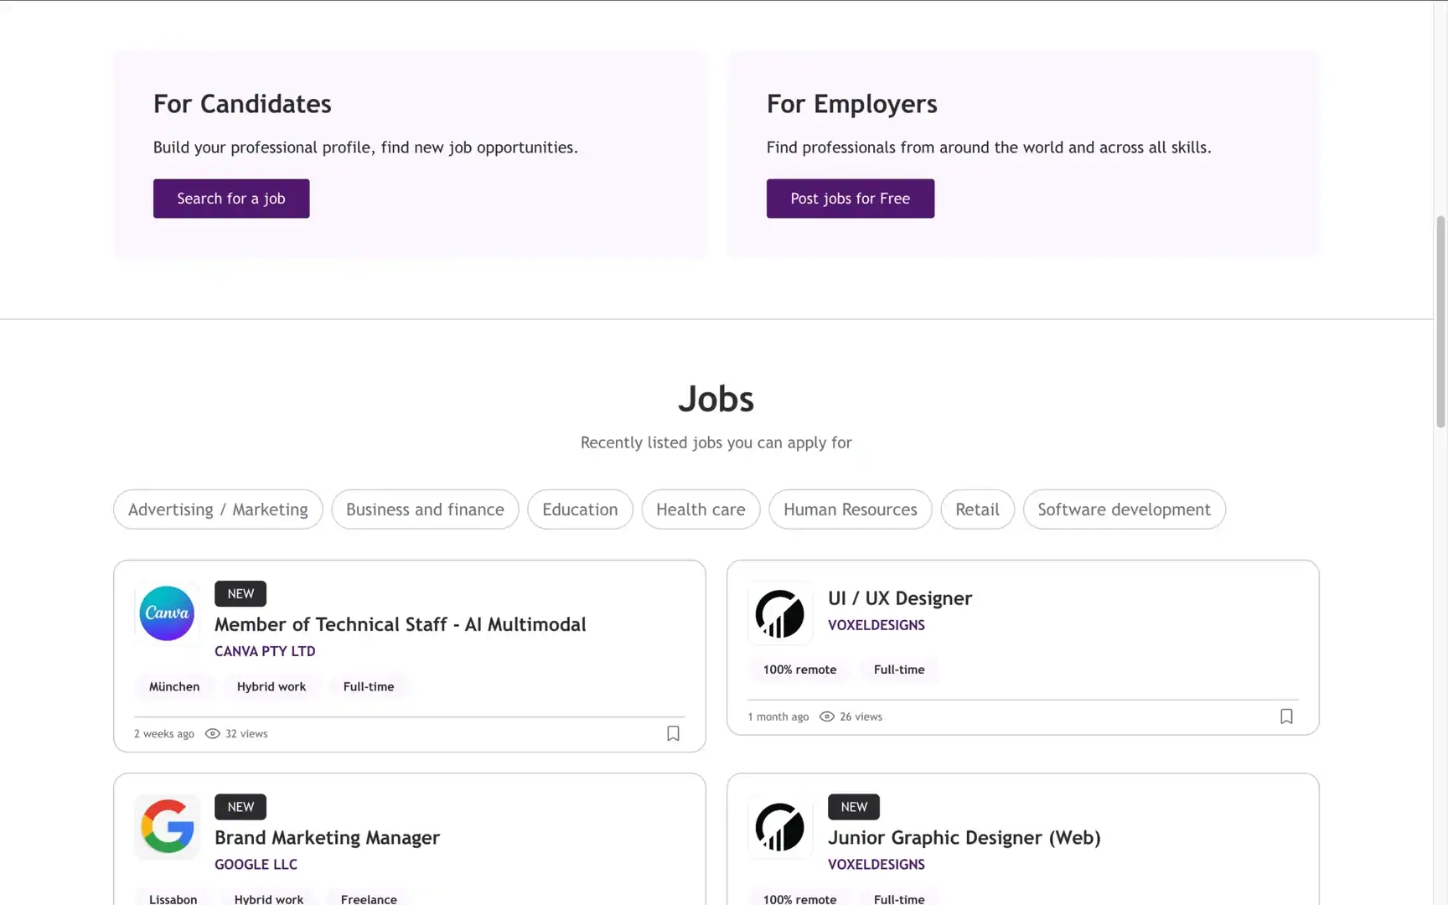Click Post jobs for Free button
The width and height of the screenshot is (1448, 905).
850,199
